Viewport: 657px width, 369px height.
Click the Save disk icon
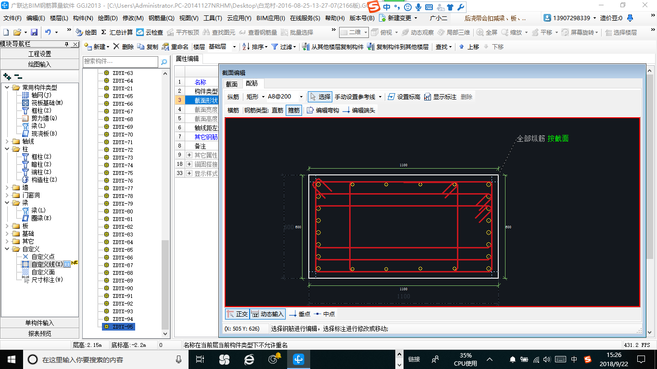click(34, 32)
